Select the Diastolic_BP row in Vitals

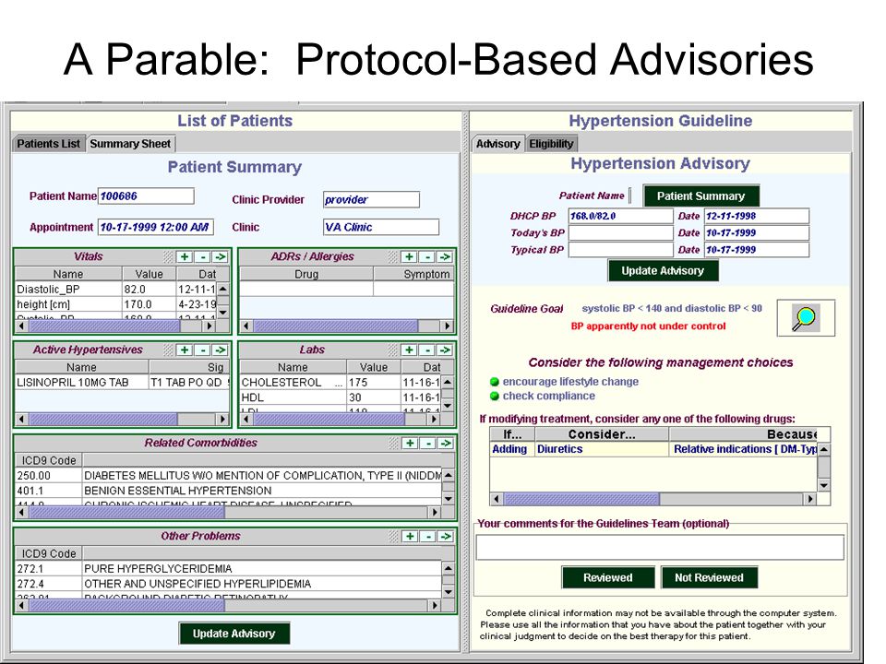click(x=116, y=289)
